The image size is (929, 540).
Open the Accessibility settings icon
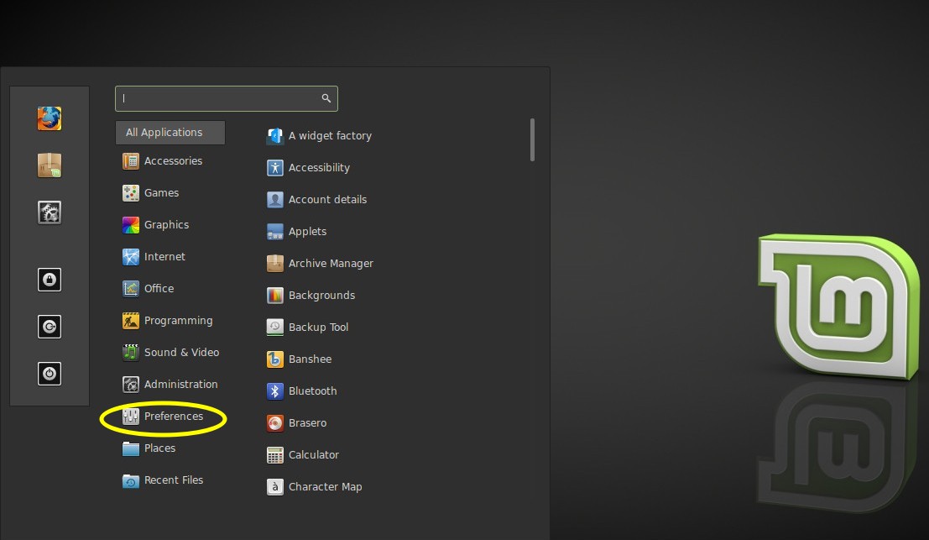275,168
